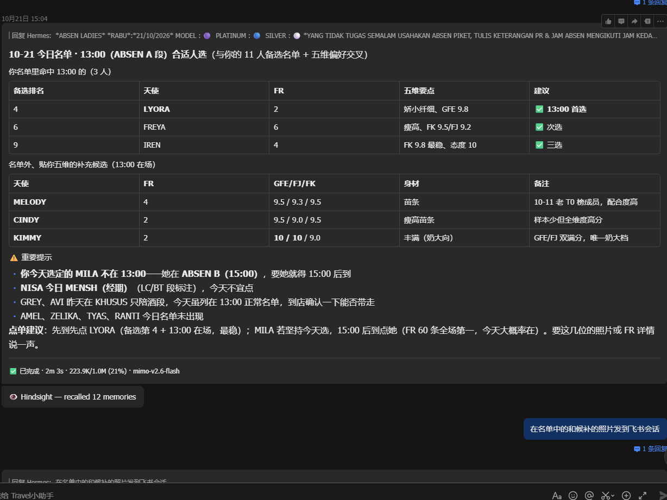Click the 'NISA 今日 MENSH(经期)' bullet line
Screen dimensions: 667x500
point(136,288)
